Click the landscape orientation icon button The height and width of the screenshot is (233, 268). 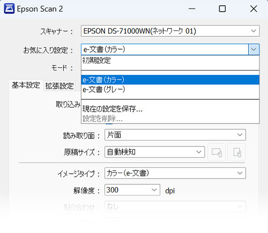[x=217, y=152]
